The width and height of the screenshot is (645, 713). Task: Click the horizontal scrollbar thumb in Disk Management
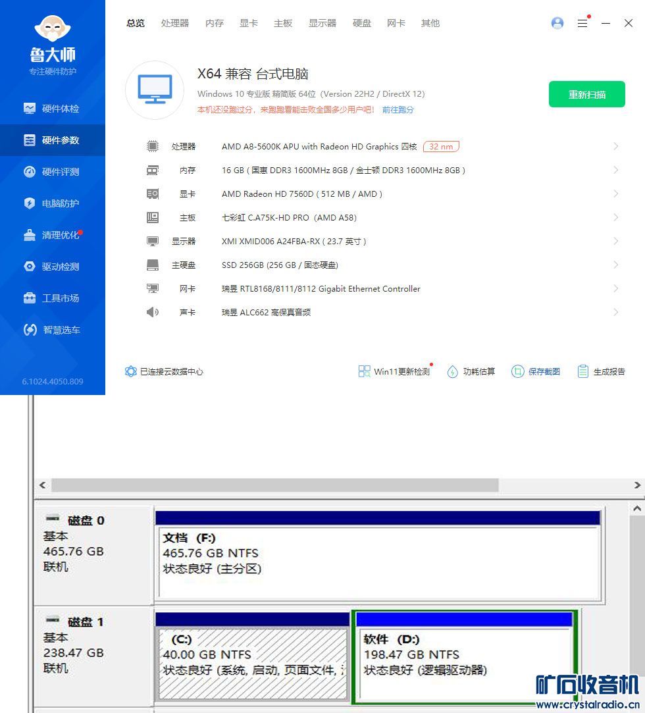click(275, 485)
